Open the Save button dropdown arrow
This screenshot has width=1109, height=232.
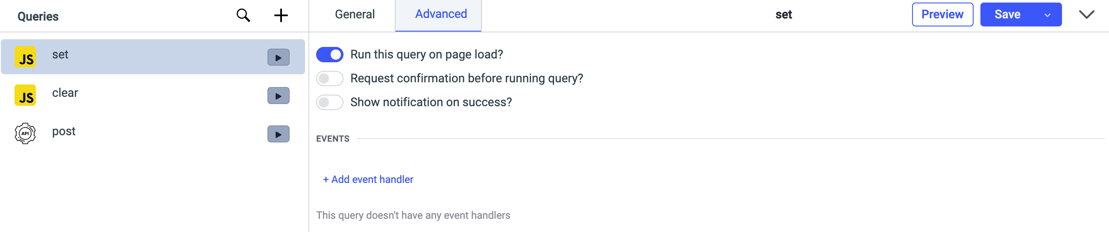pos(1047,15)
